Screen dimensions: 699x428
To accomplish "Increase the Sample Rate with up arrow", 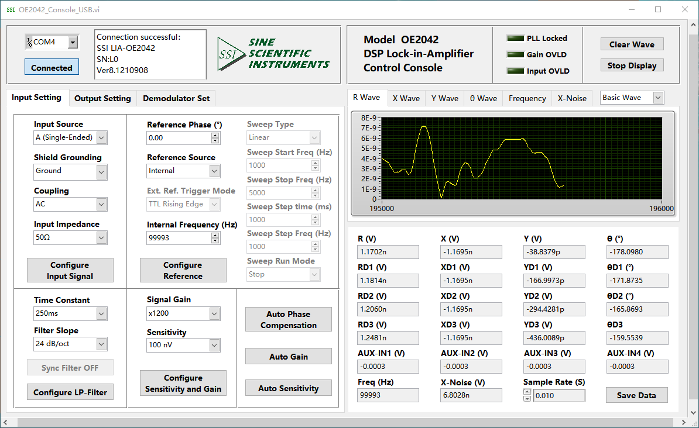I will click(527, 392).
